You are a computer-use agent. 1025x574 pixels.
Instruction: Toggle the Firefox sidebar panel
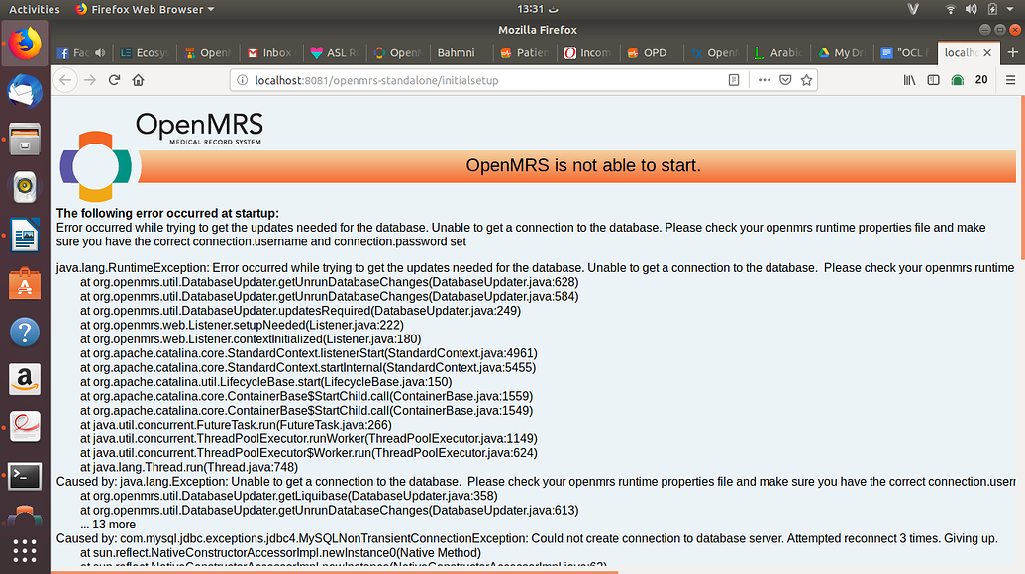[933, 80]
